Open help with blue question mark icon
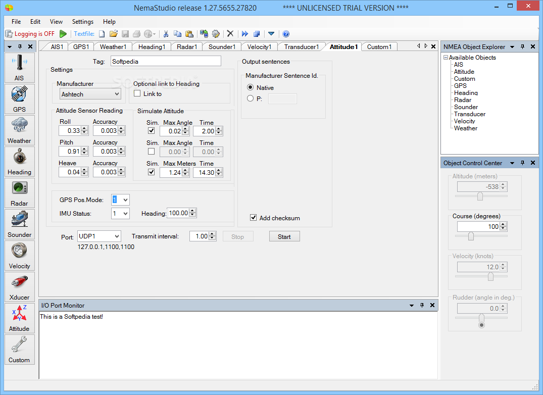The height and width of the screenshot is (395, 543). (x=286, y=33)
